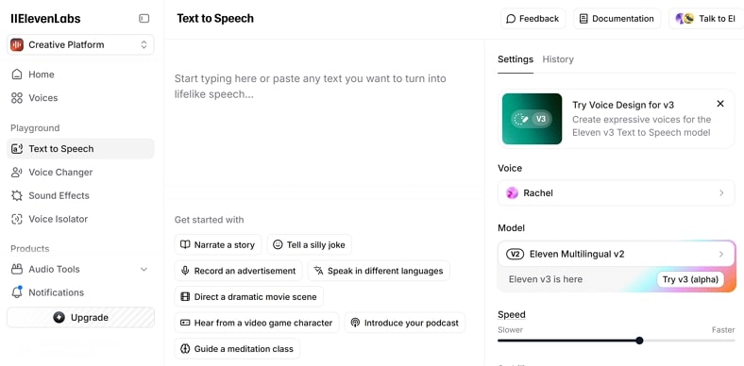
Task: Expand the Audio Tools section
Action: click(x=80, y=269)
